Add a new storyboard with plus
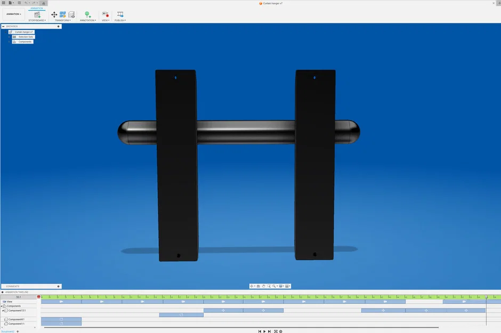Viewport: 501px width, 333px height. [x=18, y=331]
